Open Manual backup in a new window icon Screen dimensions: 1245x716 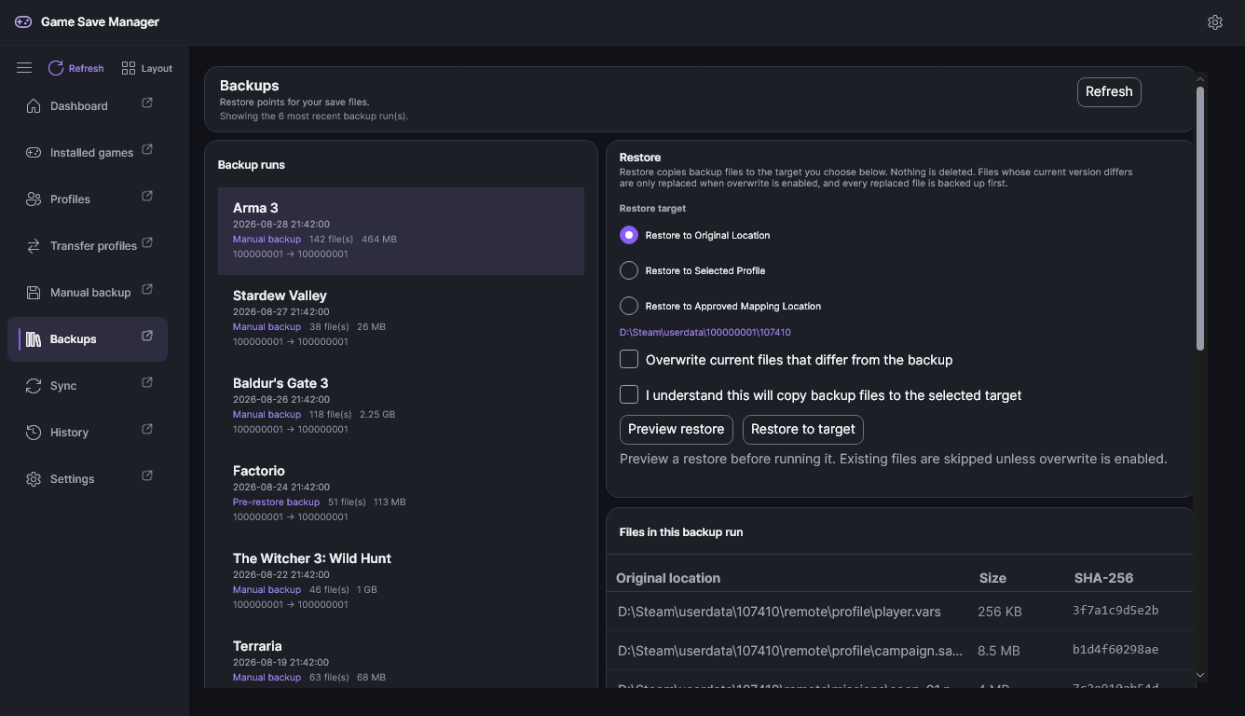[147, 290]
